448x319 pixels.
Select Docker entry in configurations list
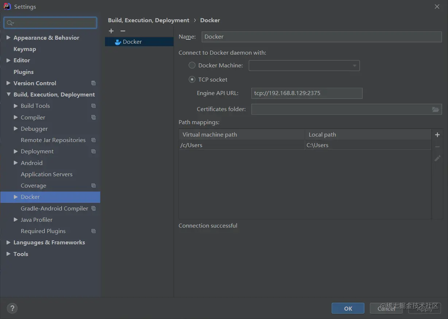pyautogui.click(x=139, y=42)
